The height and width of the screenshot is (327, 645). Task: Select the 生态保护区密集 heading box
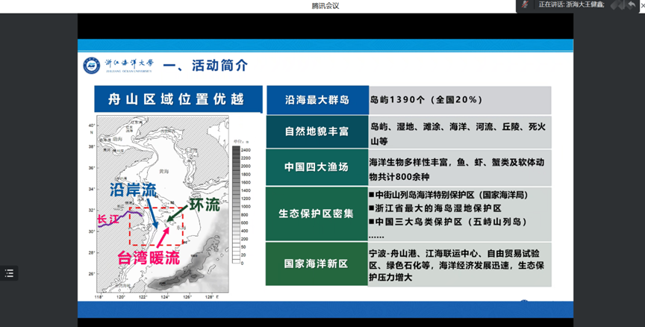315,213
